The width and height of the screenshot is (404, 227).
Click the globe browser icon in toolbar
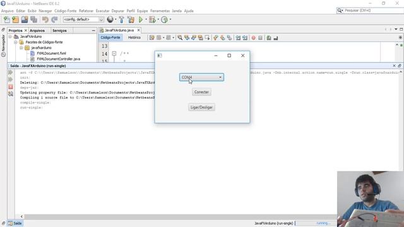coord(110,20)
